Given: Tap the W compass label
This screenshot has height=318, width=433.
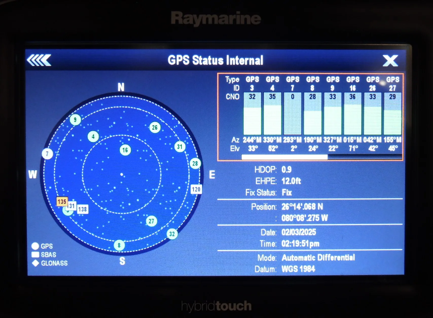Looking at the screenshot, I should (32, 174).
